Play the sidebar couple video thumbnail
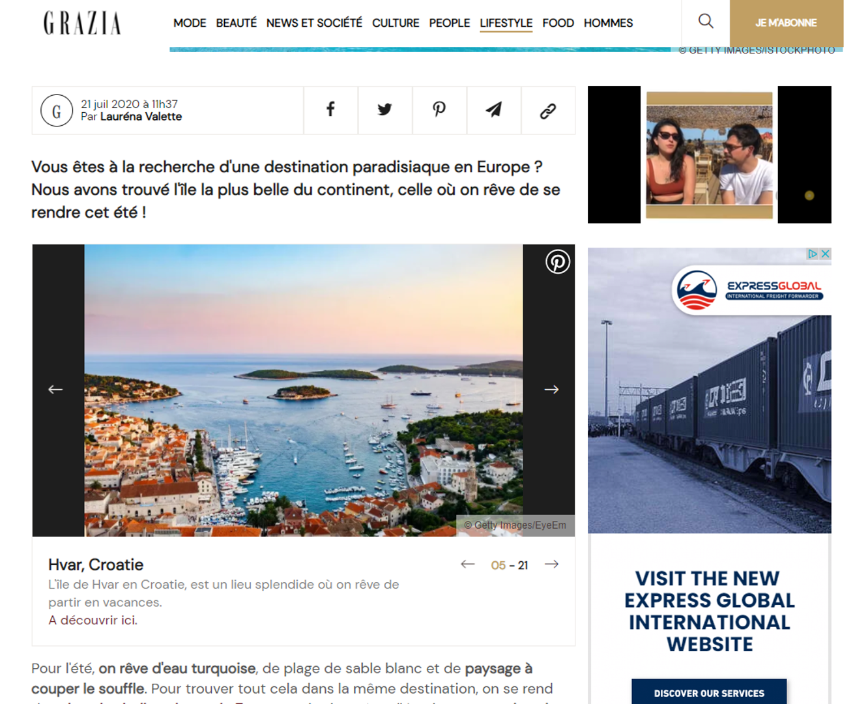The width and height of the screenshot is (868, 704). pyautogui.click(x=710, y=154)
